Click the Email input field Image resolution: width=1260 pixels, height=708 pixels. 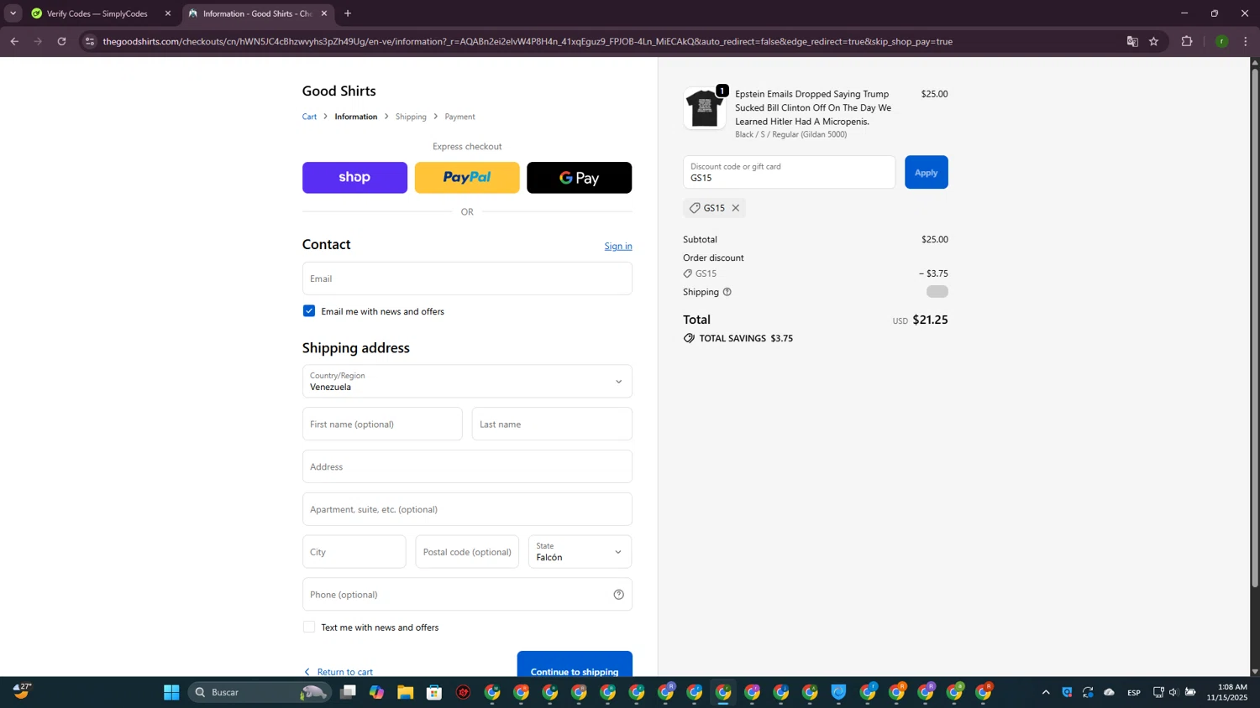[467, 279]
